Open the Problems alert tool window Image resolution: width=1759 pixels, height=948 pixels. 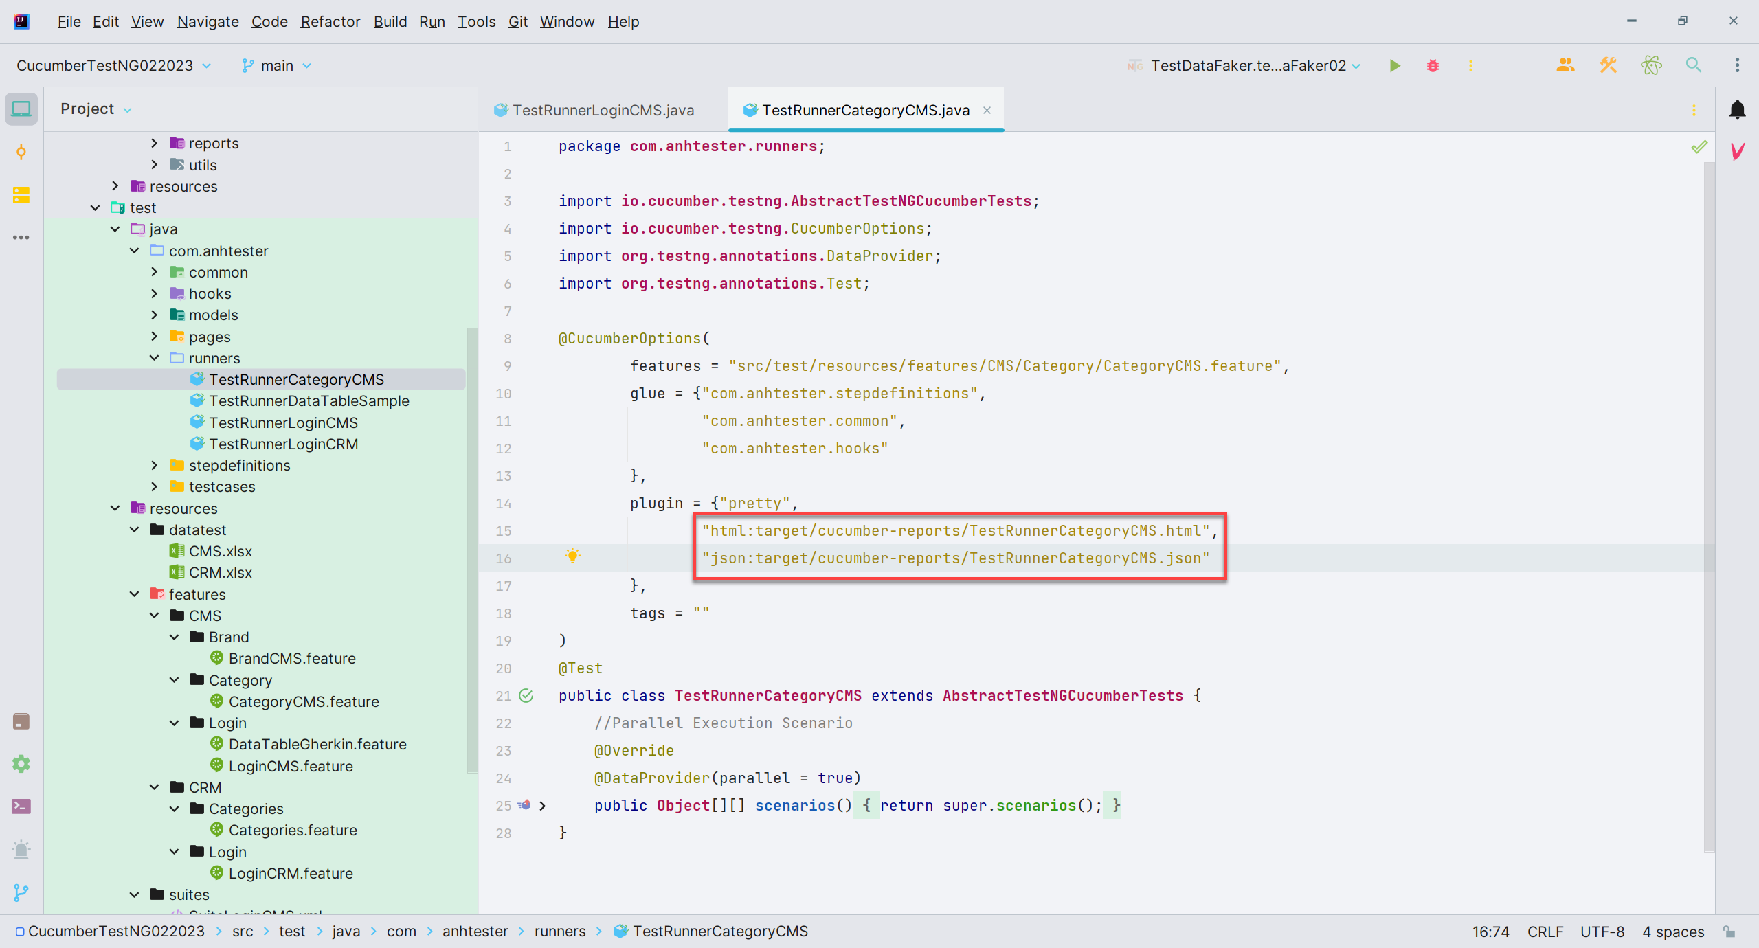point(21,850)
